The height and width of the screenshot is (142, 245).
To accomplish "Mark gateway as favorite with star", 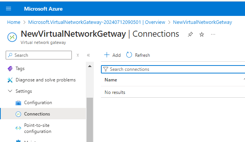I will click(x=202, y=34).
